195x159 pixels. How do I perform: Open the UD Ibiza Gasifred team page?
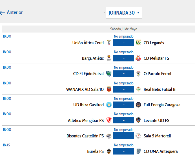88,105
